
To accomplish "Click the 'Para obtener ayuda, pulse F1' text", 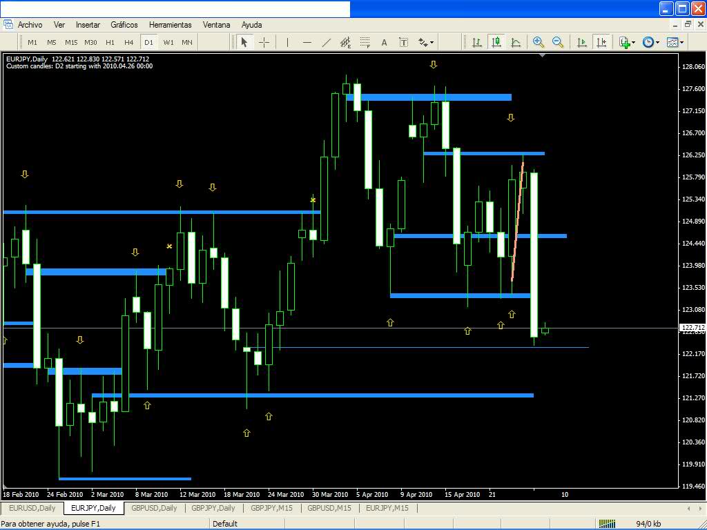I will click(50, 524).
